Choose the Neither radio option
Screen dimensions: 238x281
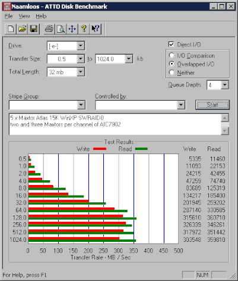pos(172,72)
